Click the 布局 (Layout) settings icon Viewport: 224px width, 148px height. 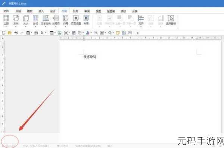86,20
